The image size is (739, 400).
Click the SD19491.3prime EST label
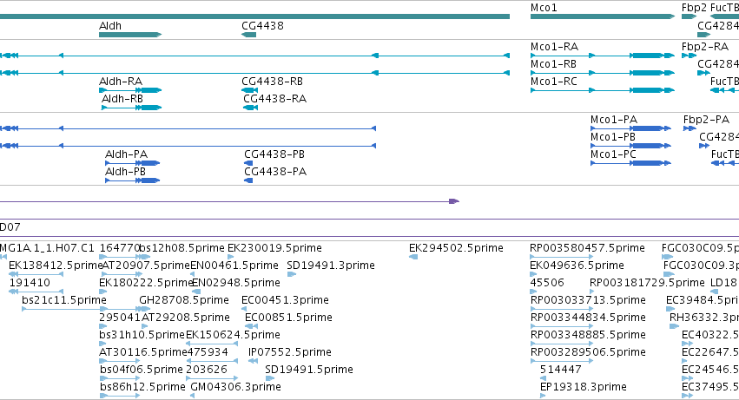pyautogui.click(x=331, y=266)
